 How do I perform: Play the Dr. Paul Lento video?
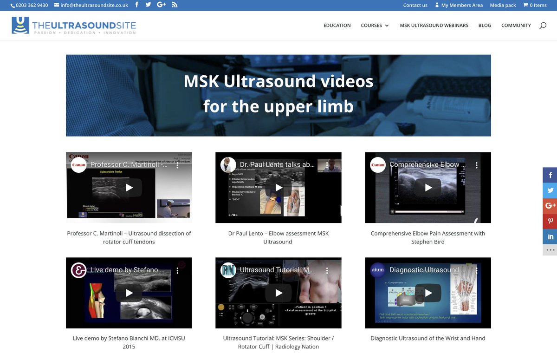tap(278, 188)
